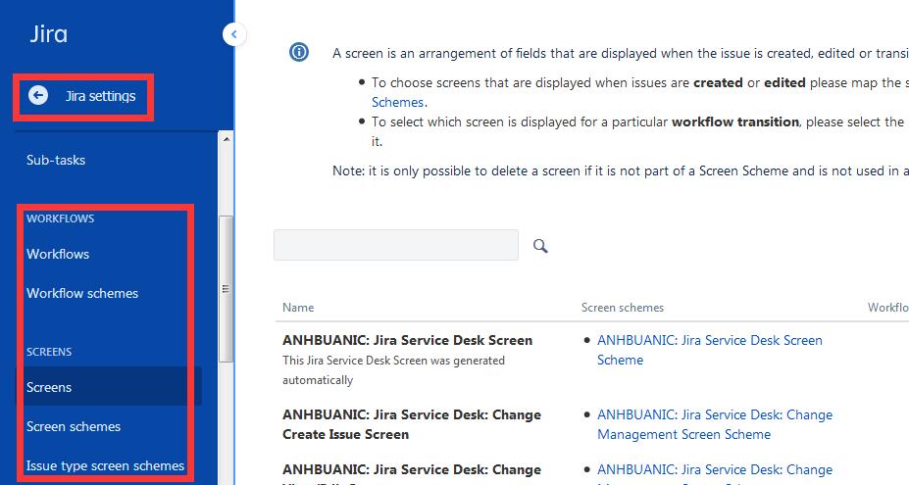Click the Screen schemes column header
Viewport: 909px width, 485px height.
click(623, 308)
